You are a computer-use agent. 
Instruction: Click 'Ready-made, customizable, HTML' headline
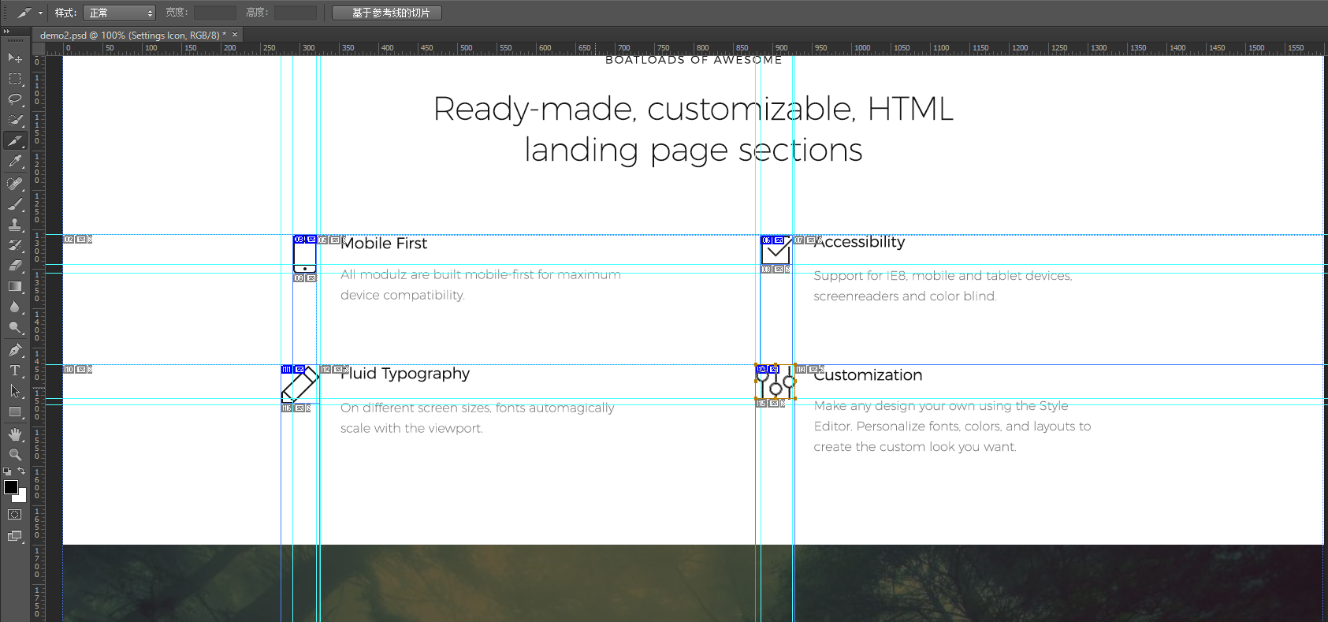coord(694,109)
